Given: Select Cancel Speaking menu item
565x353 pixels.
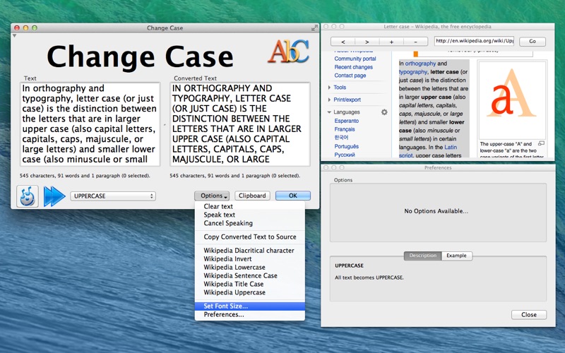Looking at the screenshot, I should click(250, 223).
